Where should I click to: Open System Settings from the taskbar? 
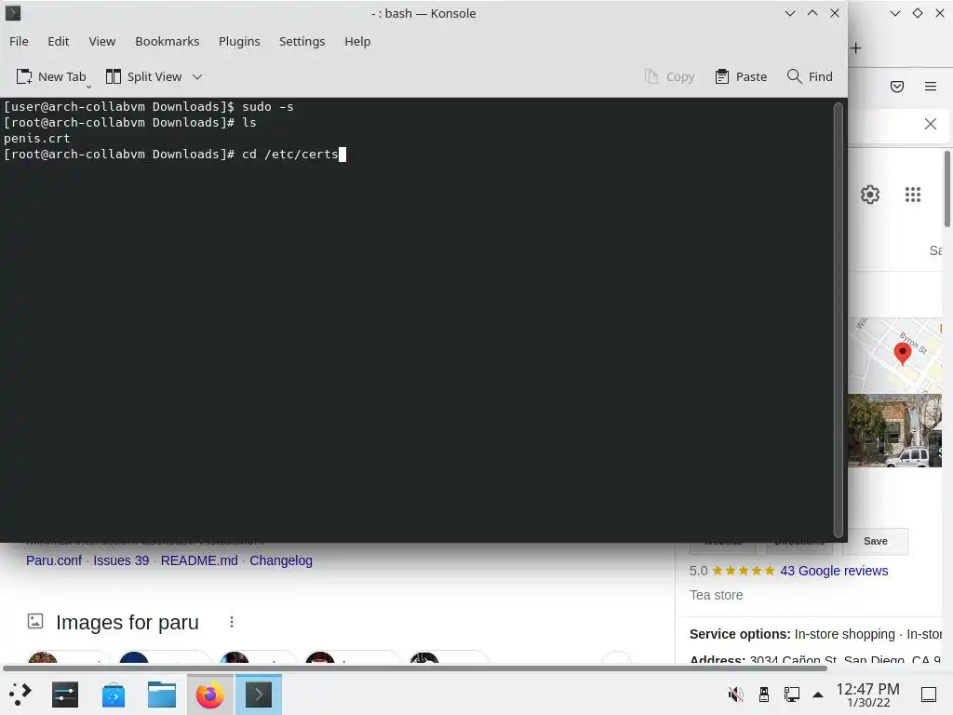point(65,695)
